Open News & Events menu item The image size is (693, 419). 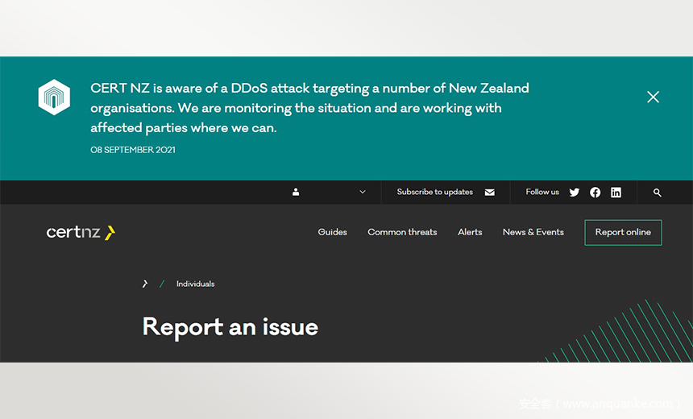[533, 232]
